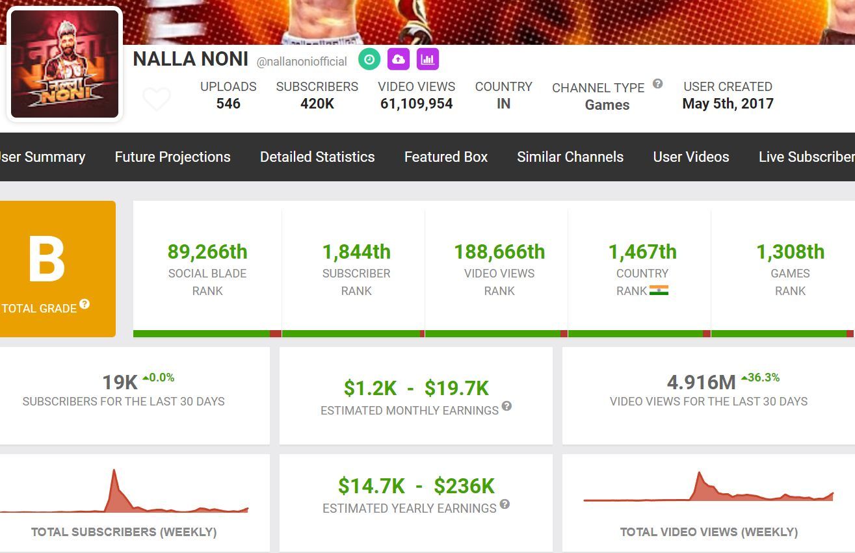Click the Games channel type link
This screenshot has height=553, width=855.
(x=607, y=105)
